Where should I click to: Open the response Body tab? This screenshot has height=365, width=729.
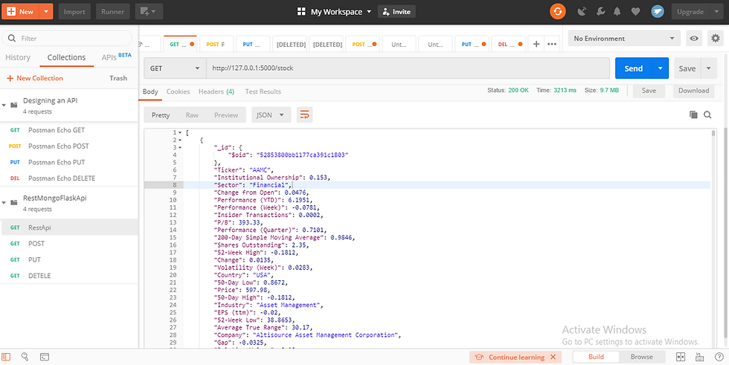tap(150, 91)
